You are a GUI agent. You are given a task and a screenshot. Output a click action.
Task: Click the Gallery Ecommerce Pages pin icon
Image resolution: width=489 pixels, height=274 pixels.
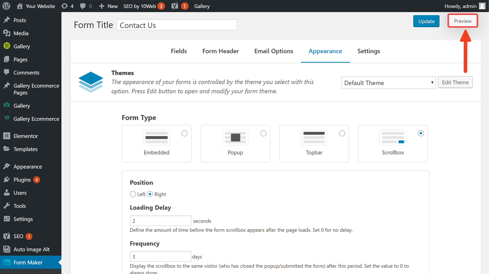(7, 85)
